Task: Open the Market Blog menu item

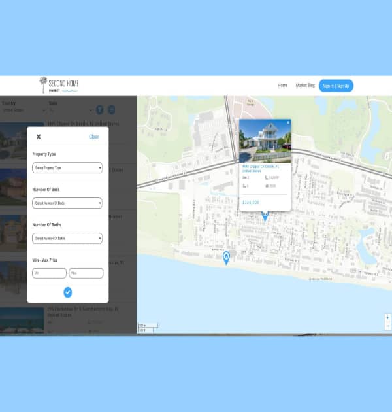Action: (305, 86)
